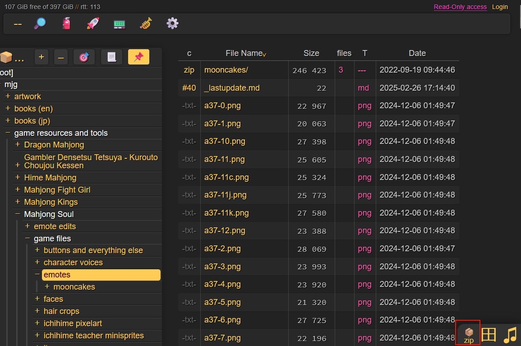Click the target icon in tree toolbar
The image size is (521, 346).
tap(84, 57)
